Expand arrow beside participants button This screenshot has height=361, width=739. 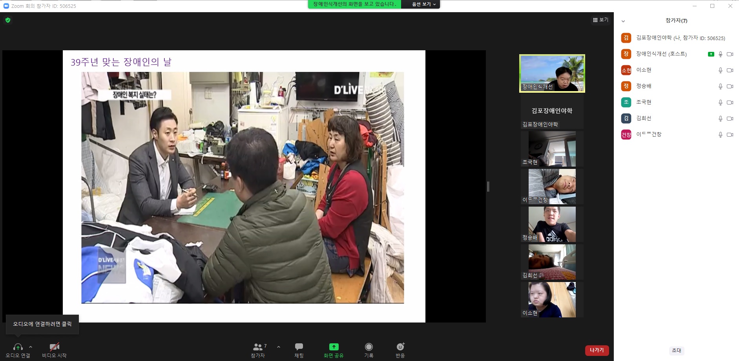(279, 347)
